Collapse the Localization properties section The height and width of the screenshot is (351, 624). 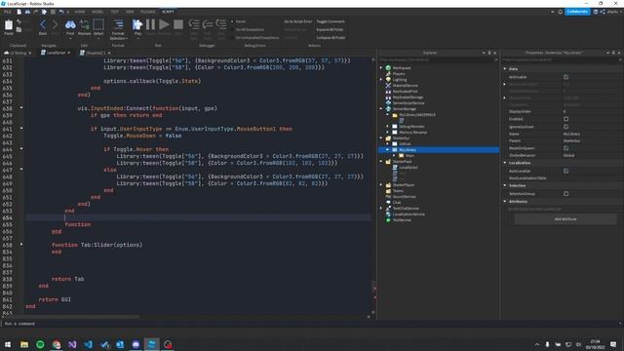pyautogui.click(x=505, y=163)
